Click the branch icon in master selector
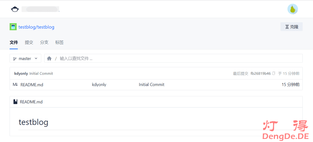The height and width of the screenshot is (142, 313). point(15,59)
